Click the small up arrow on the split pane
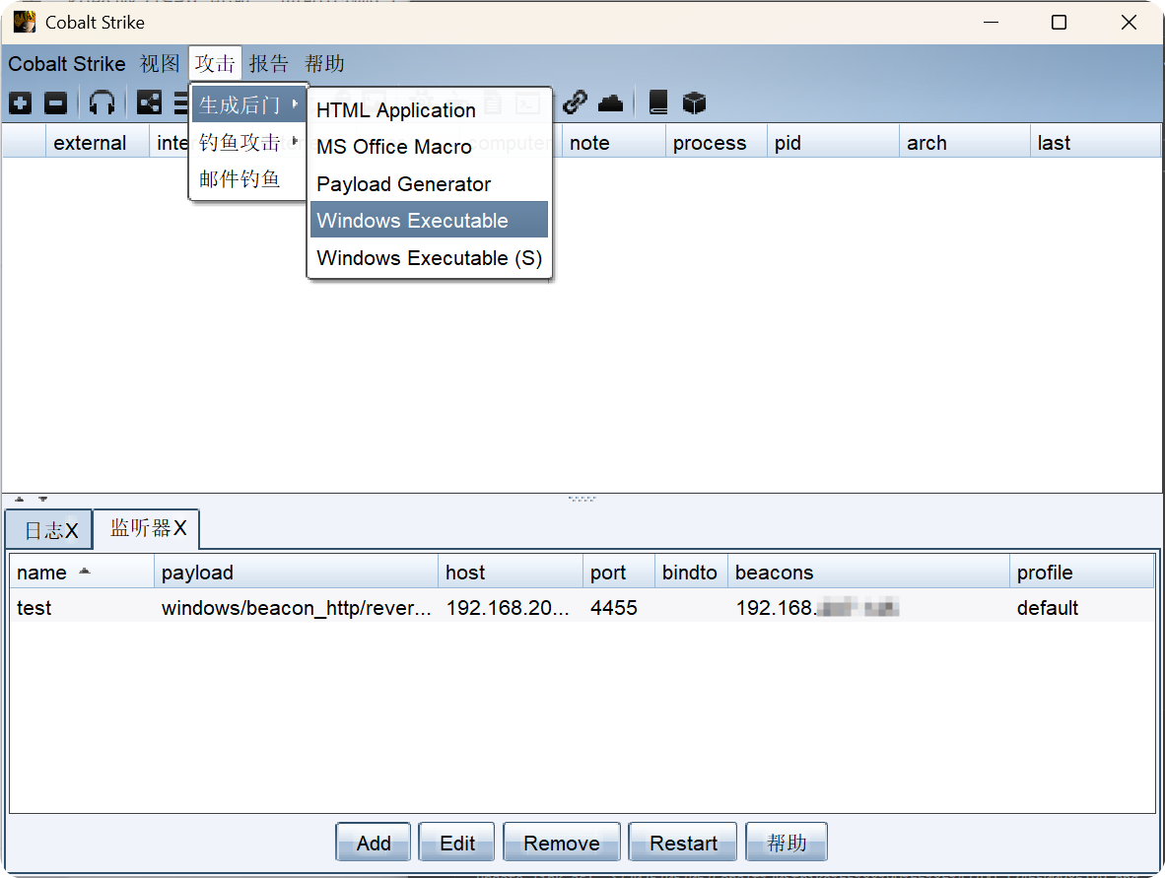The height and width of the screenshot is (878, 1165). click(20, 500)
